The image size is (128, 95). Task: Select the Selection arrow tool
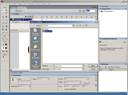[x=3, y=10]
